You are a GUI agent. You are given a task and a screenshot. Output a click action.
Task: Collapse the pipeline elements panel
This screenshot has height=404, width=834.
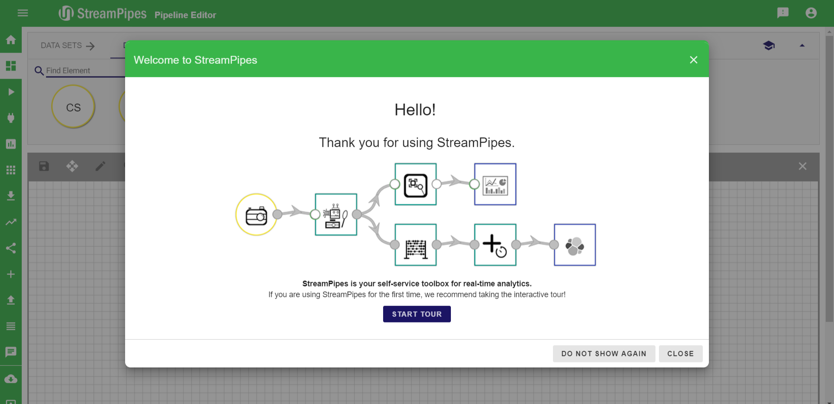[x=802, y=46]
